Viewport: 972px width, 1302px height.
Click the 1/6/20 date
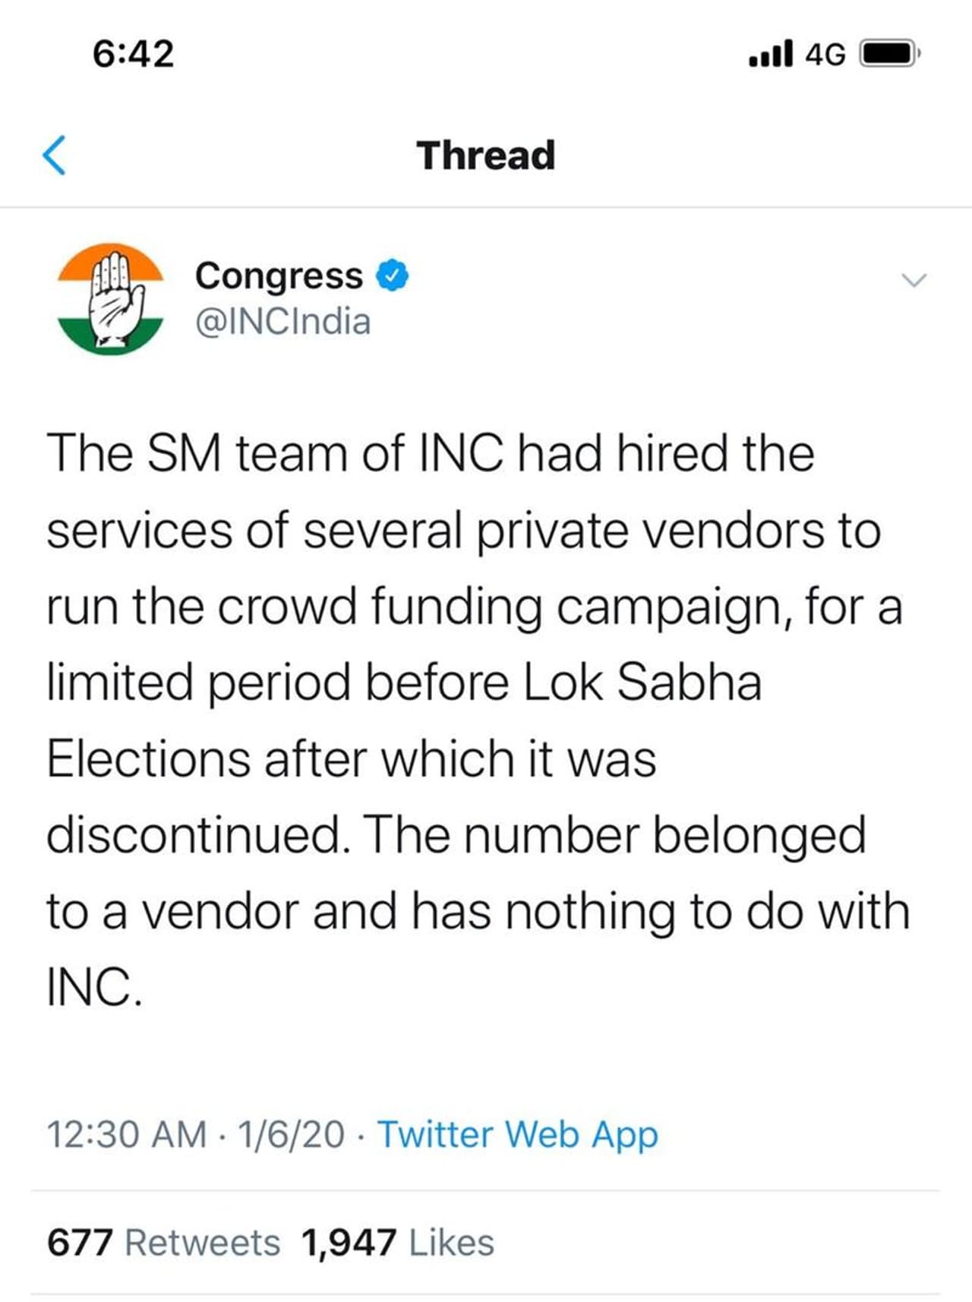pos(291,1135)
